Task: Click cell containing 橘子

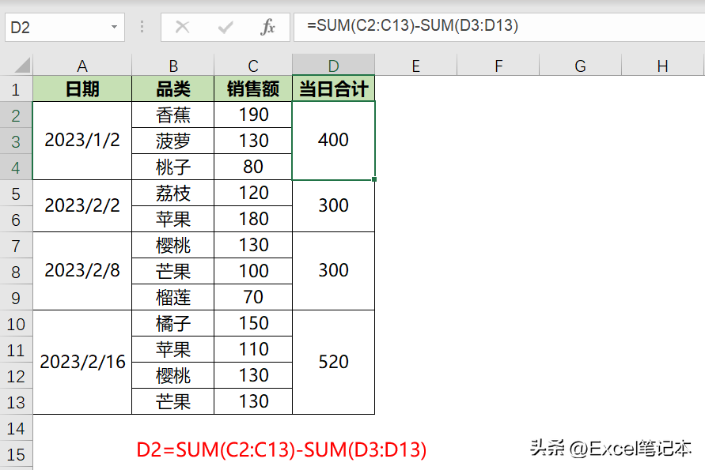Action: tap(173, 323)
